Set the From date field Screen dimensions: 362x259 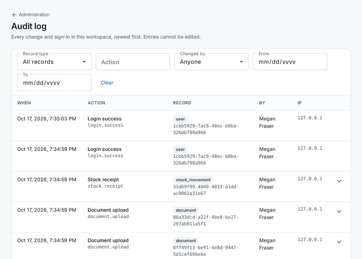pyautogui.click(x=290, y=62)
